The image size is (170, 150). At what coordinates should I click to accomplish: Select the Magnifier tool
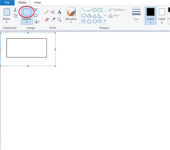click(59, 20)
